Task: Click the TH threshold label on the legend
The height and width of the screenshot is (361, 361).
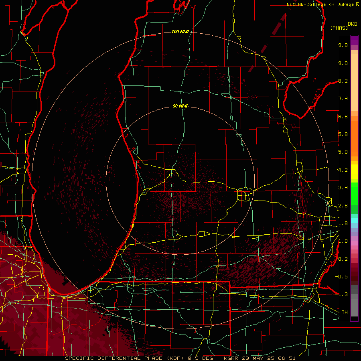Action: click(x=345, y=312)
